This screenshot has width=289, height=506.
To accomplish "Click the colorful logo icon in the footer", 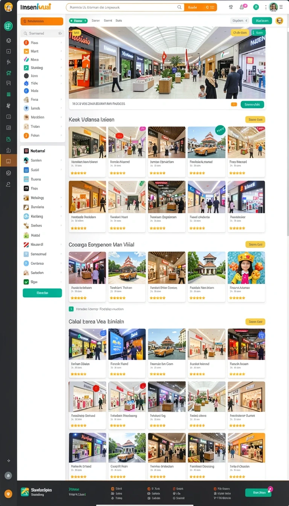I will click(24, 492).
